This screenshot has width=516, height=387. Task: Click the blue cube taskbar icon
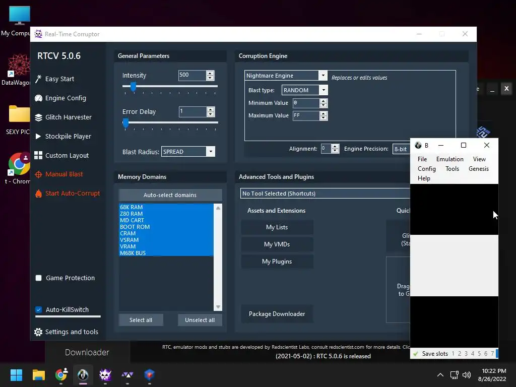(149, 375)
